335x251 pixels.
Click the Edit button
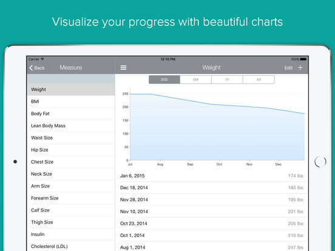(288, 68)
